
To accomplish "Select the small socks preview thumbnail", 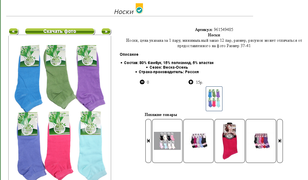I will pyautogui.click(x=214, y=99).
